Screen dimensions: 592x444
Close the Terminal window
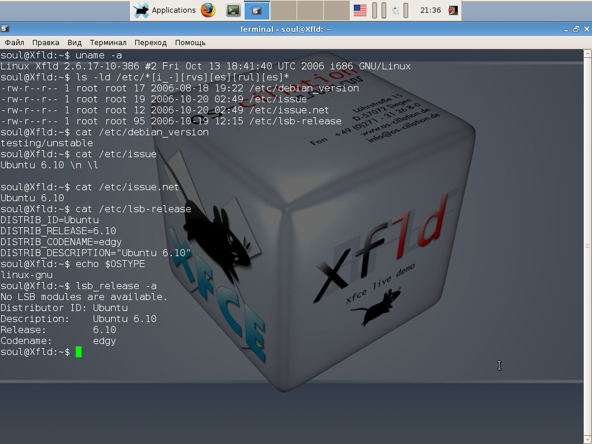[x=587, y=29]
